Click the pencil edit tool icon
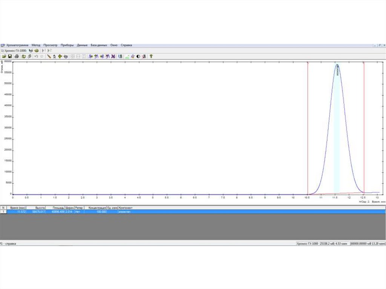 [49, 57]
